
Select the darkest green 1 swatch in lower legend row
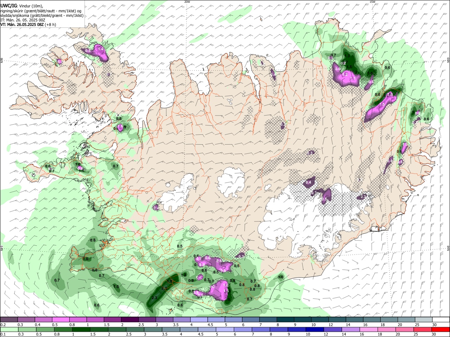[81, 330]
